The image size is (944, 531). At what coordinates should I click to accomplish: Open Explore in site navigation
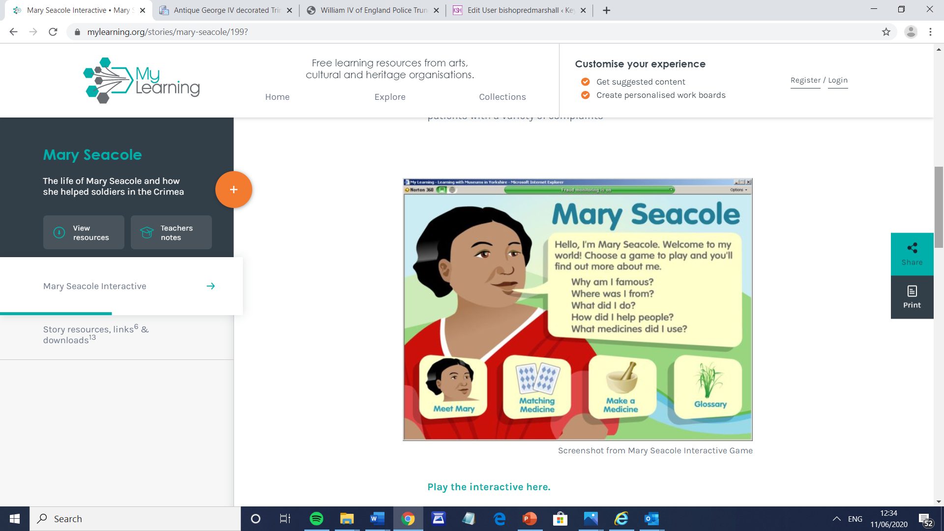coord(390,97)
